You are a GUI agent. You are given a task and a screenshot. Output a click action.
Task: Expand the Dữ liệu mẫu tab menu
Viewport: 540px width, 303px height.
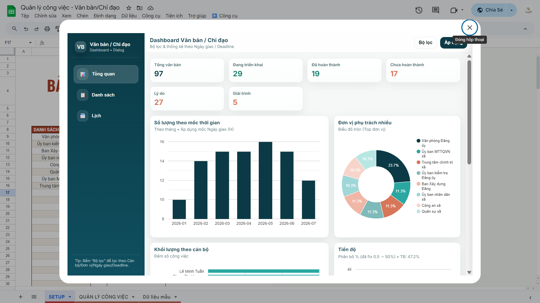tap(176, 297)
